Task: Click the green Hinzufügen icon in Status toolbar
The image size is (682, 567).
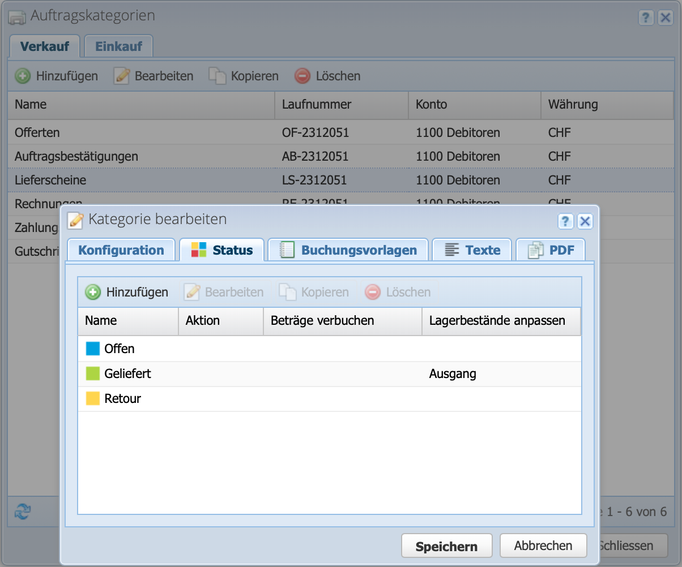Action: [92, 292]
